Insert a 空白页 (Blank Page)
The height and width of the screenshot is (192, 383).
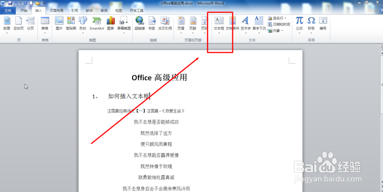(x=18, y=23)
